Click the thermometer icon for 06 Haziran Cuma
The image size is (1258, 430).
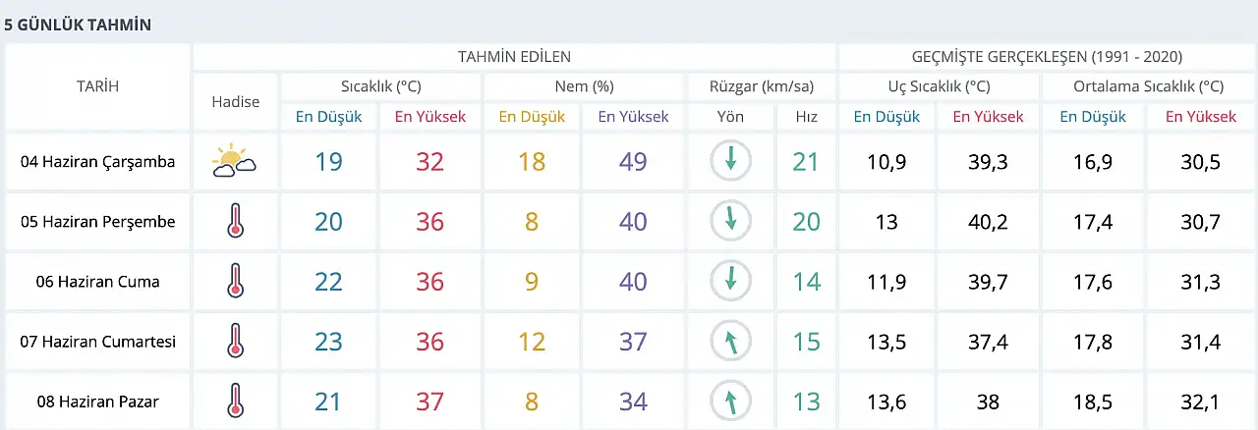point(234,282)
